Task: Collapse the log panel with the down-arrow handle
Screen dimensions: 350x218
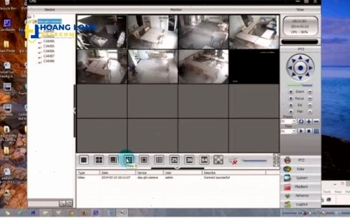Action: 177,168
